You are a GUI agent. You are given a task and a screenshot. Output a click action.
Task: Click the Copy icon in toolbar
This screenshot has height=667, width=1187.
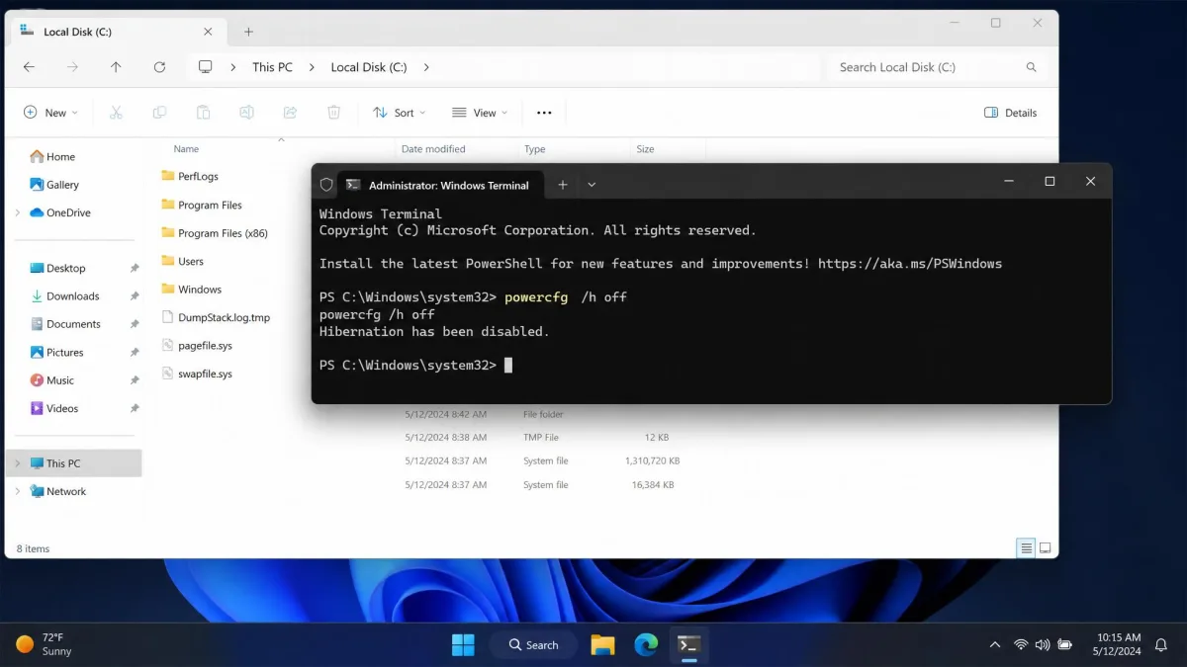159,113
